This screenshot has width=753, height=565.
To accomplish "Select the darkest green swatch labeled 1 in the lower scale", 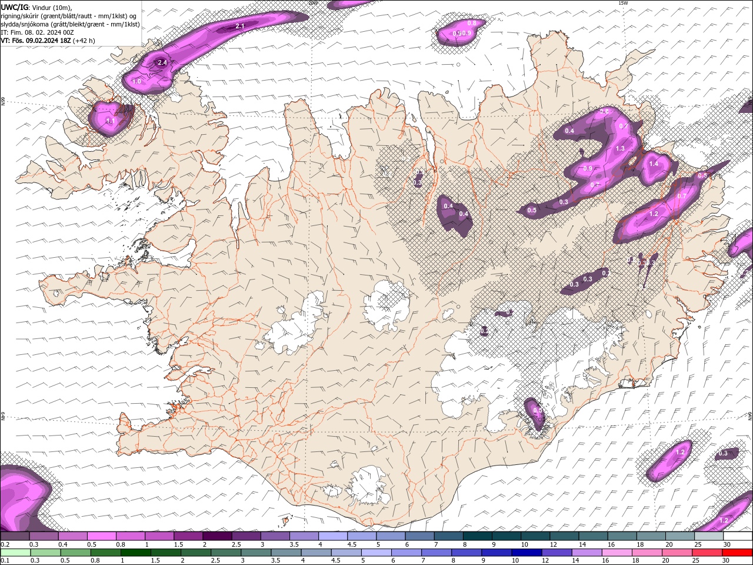I will 135,553.
